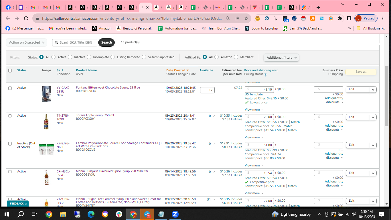Image resolution: width=391 pixels, height=220 pixels.
Task: Open the Extensions puzzle piece menu
Action: tap(340, 18)
